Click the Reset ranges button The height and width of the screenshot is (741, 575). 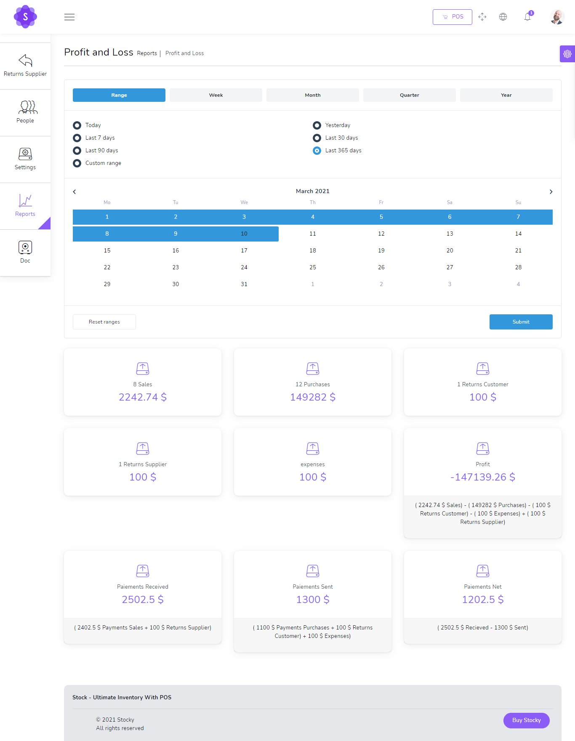tap(104, 322)
